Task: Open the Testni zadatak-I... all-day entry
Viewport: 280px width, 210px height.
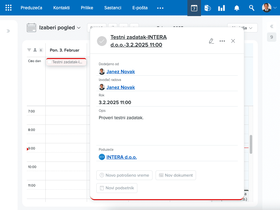Action: pyautogui.click(x=67, y=62)
